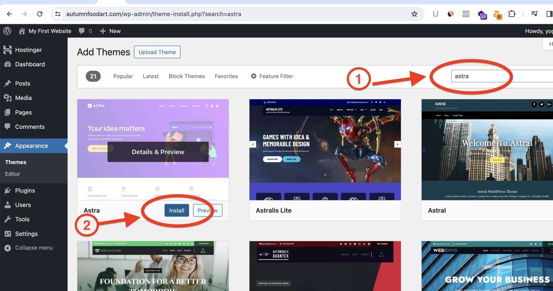Viewport: 553px width, 291px height.
Task: Open the extension with the orange 0 badge
Action: (497, 15)
